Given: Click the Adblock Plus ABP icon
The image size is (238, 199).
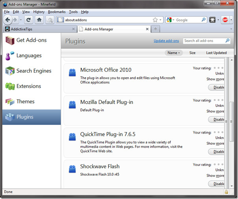Looking at the screenshot, I should pyautogui.click(x=225, y=20).
